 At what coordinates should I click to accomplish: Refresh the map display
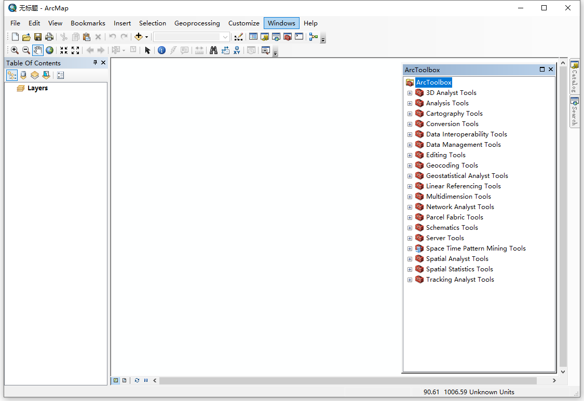pos(137,381)
